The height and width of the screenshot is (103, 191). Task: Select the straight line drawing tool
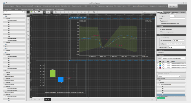28,47
